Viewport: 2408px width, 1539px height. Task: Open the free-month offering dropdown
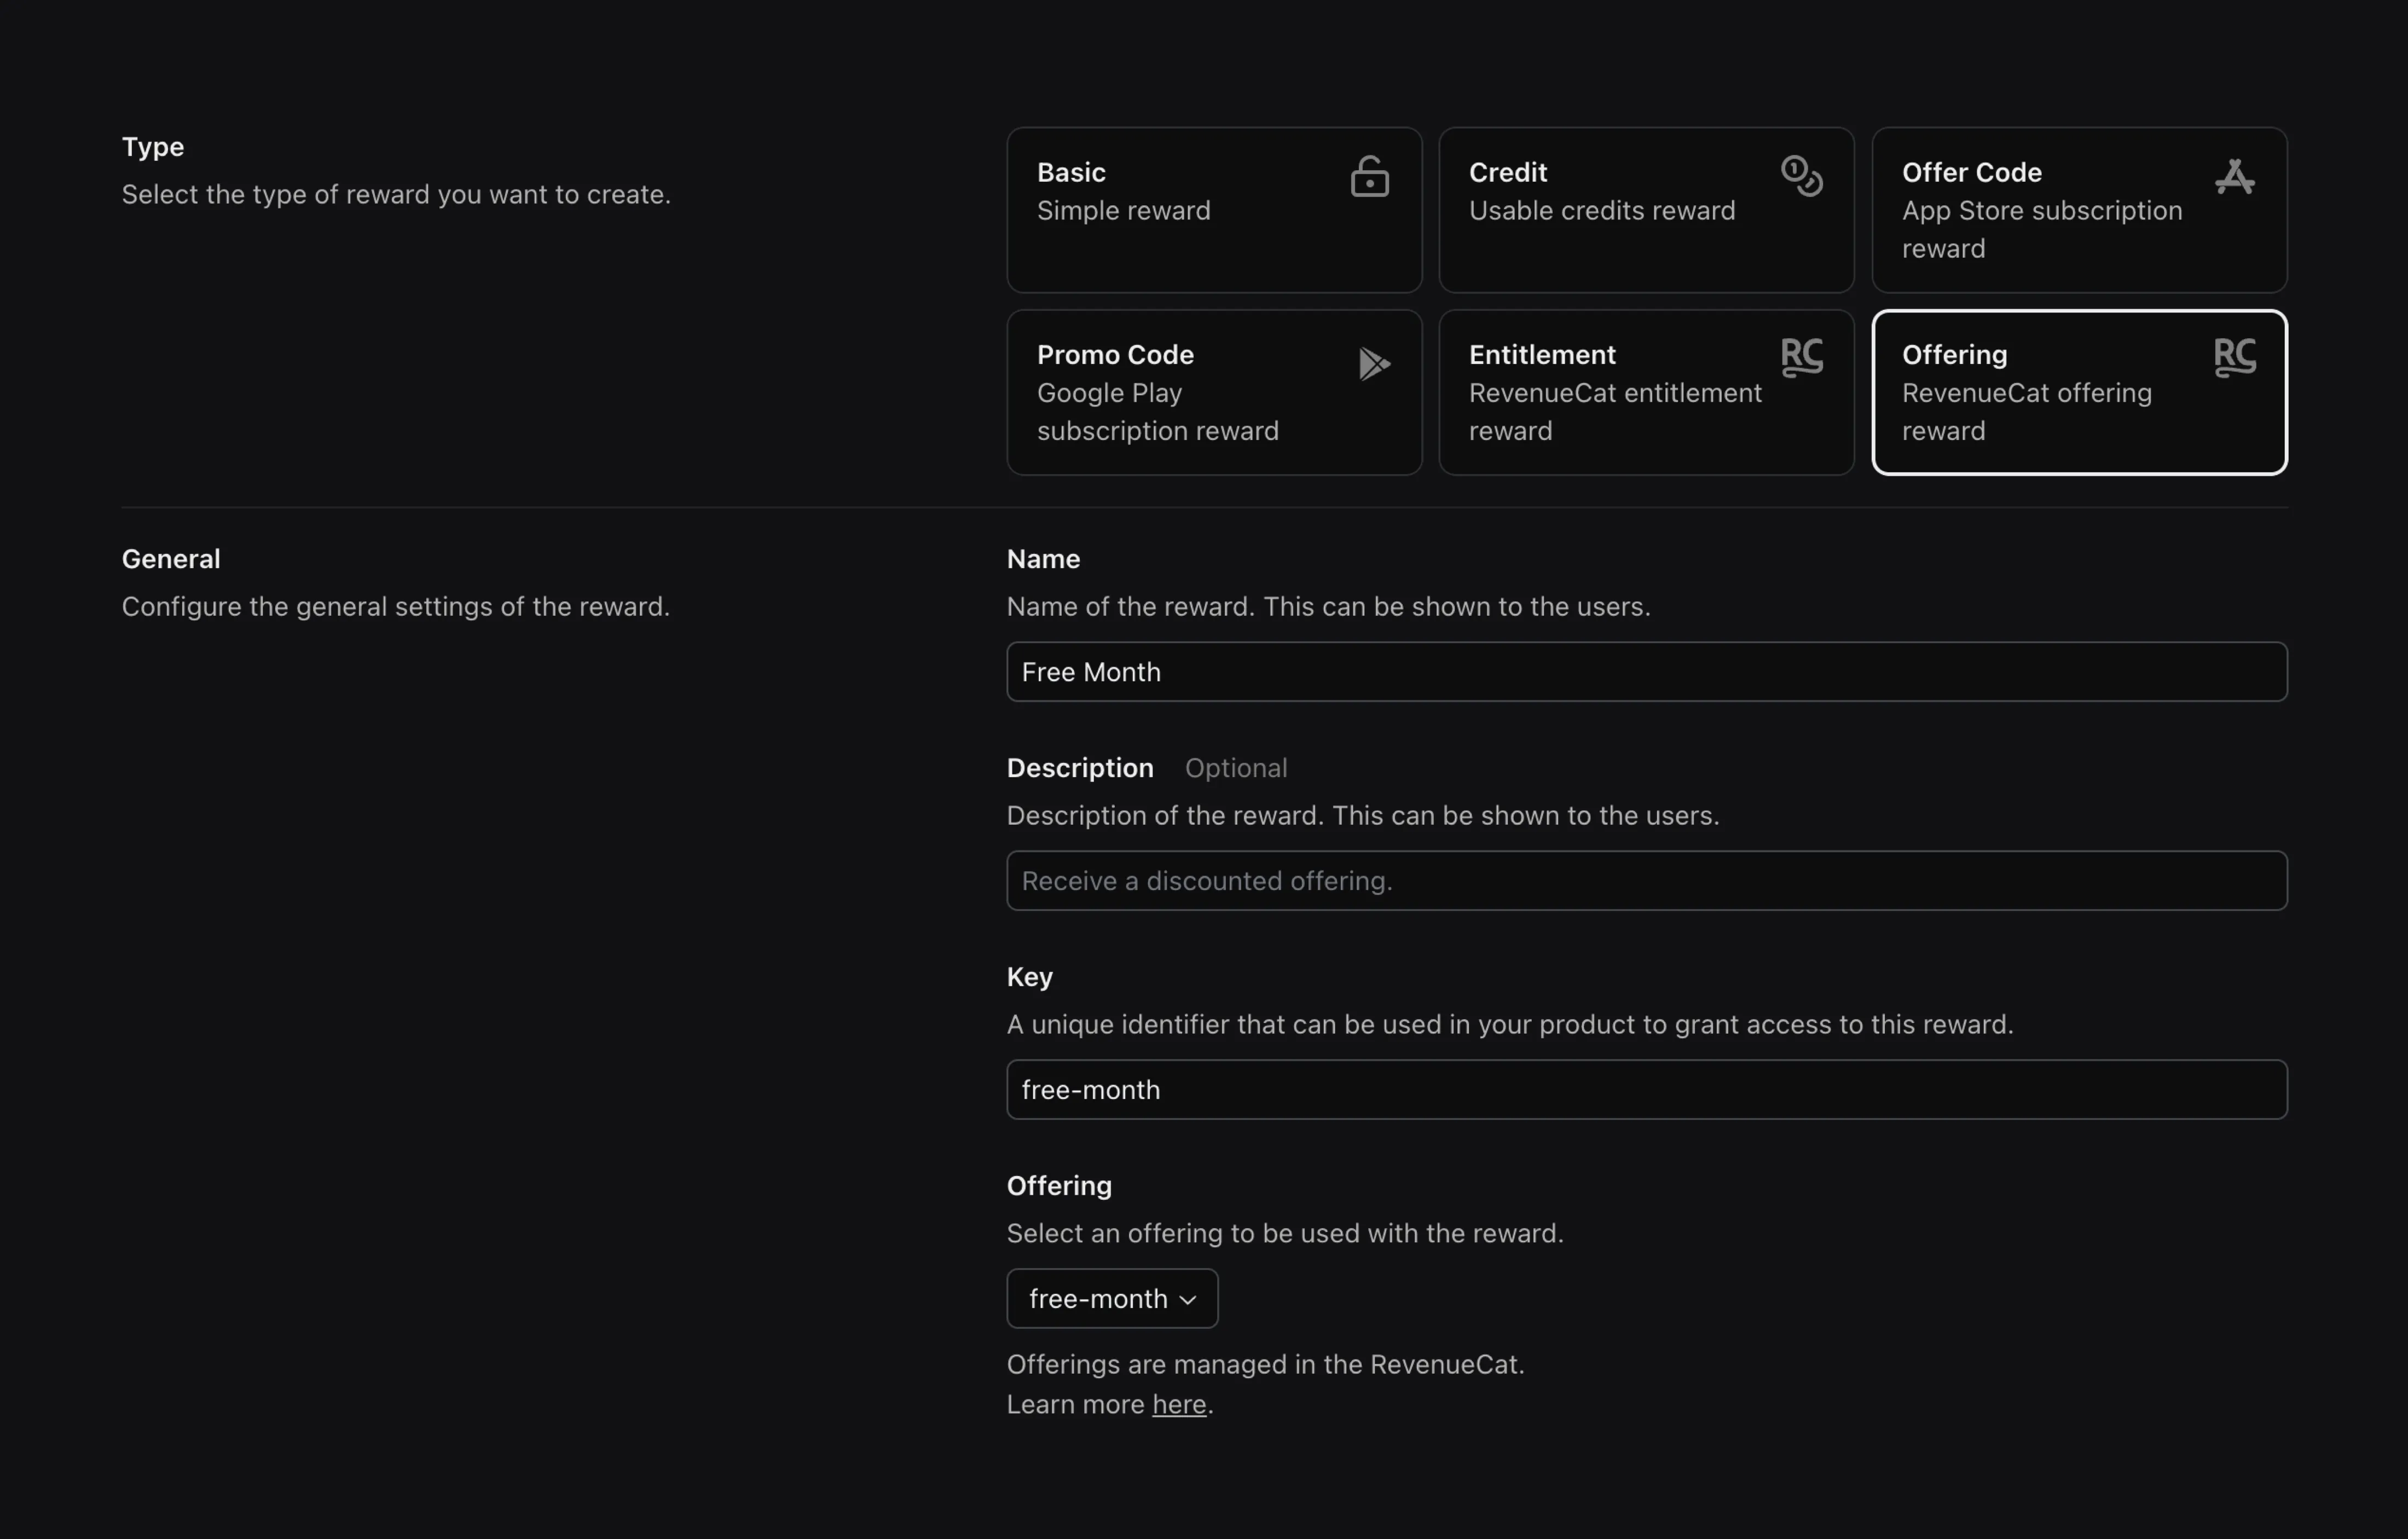1112,1298
